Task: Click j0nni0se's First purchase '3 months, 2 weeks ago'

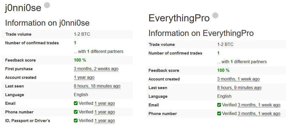Action: [x=96, y=69]
